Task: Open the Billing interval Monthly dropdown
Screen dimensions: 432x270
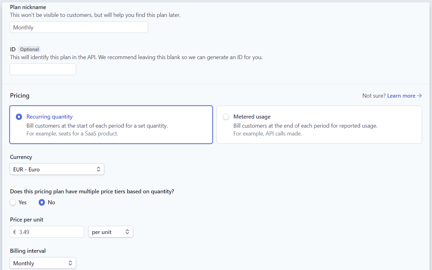Action: pos(43,263)
